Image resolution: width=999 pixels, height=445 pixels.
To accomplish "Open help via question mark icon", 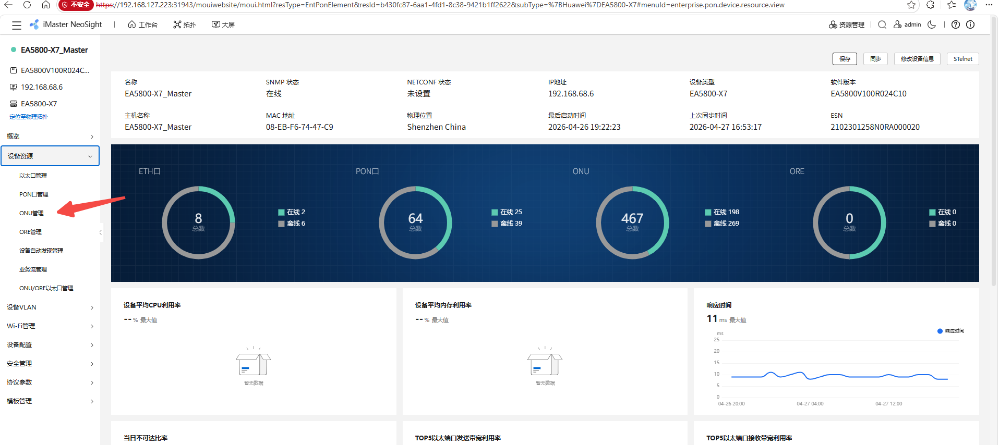I will coord(956,24).
